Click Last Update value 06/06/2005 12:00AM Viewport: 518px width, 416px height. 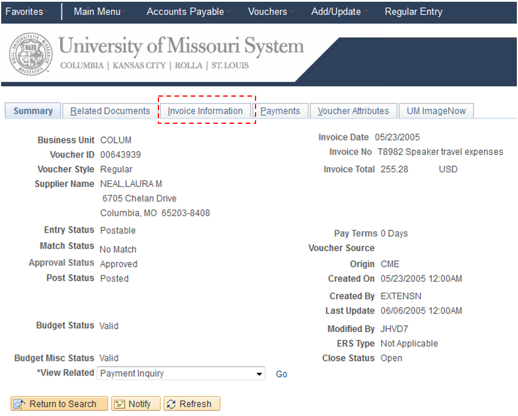coord(421,311)
